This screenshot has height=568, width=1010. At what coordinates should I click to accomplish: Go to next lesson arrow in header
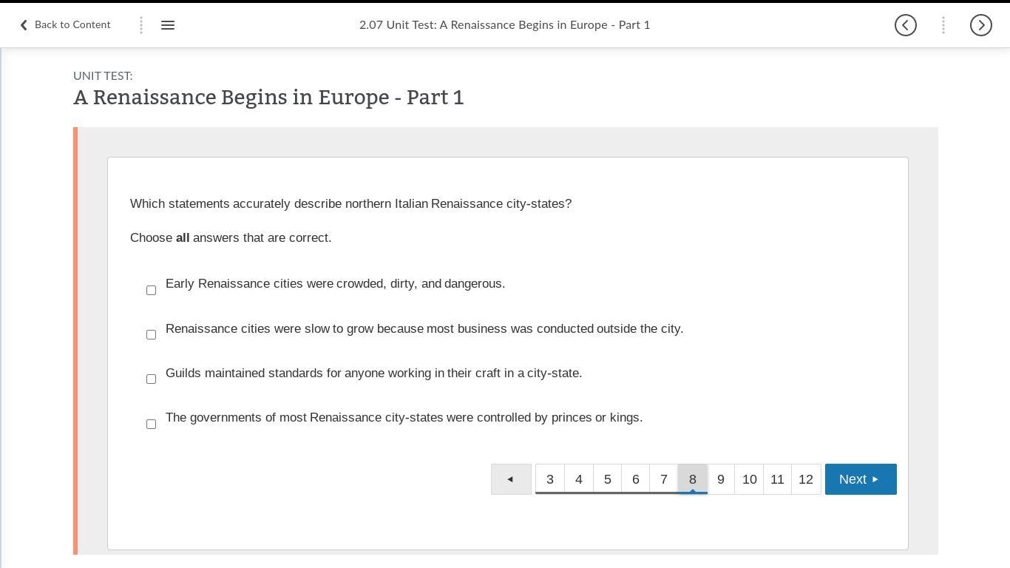[x=981, y=25]
